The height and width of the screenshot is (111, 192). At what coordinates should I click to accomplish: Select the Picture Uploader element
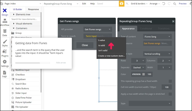pyautogui.click(x=25, y=102)
